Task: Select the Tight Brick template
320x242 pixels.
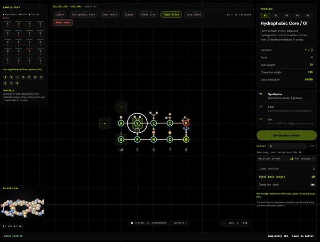Action: click(x=171, y=15)
